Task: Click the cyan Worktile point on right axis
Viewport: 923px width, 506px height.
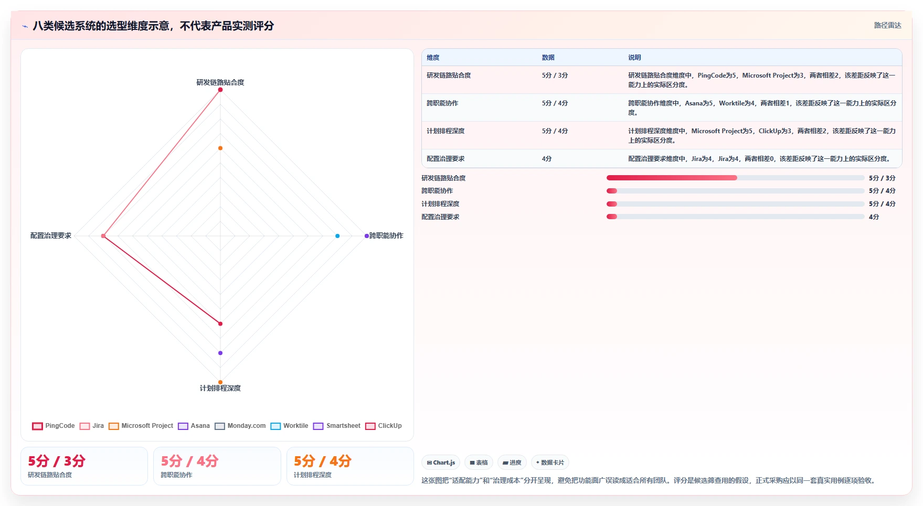Action: (337, 236)
